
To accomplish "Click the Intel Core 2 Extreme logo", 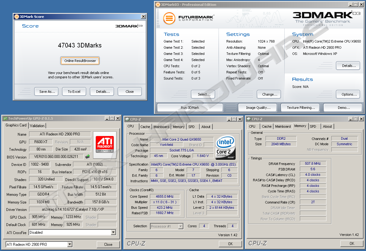I will click(225, 148).
